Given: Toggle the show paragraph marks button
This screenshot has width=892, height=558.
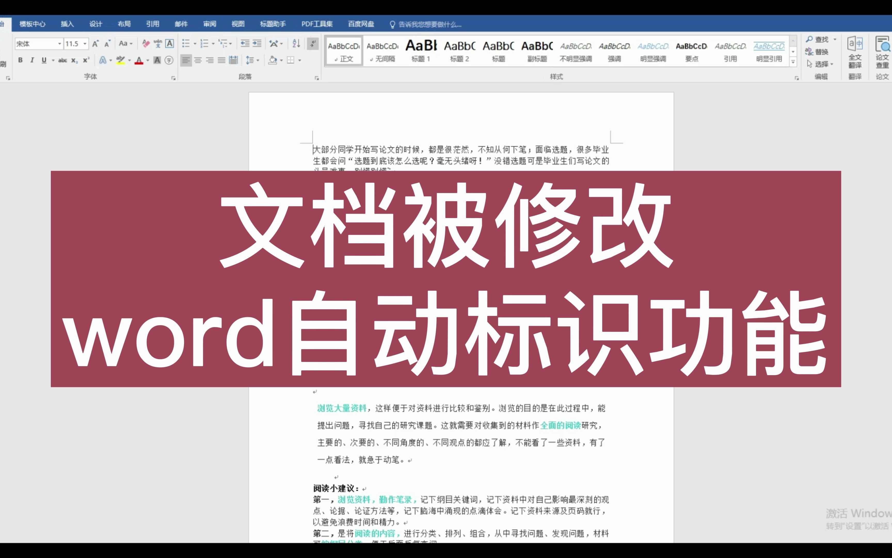Looking at the screenshot, I should point(313,44).
